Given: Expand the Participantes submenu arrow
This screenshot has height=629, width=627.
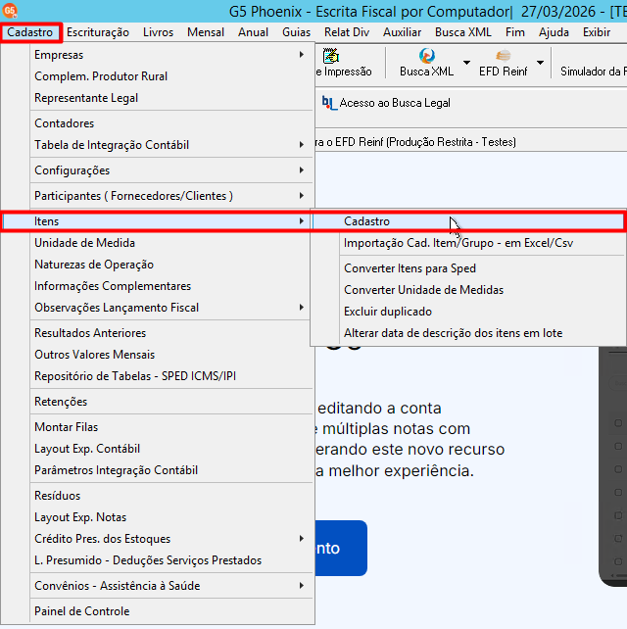Looking at the screenshot, I should [302, 196].
